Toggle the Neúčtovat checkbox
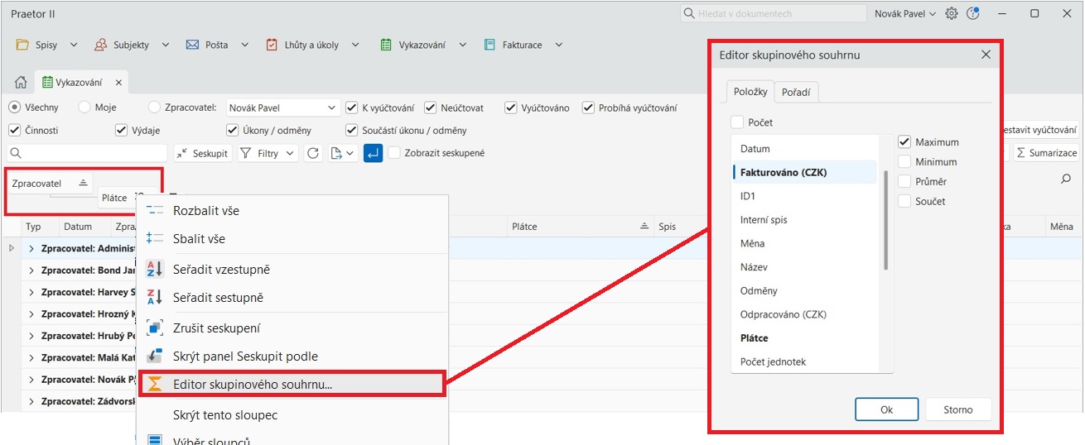This screenshot has height=445, width=1085. coord(431,108)
